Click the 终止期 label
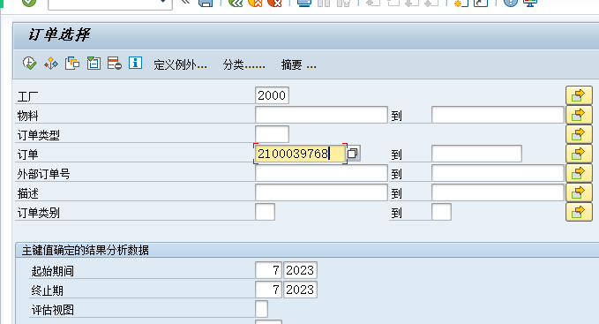 pyautogui.click(x=48, y=290)
